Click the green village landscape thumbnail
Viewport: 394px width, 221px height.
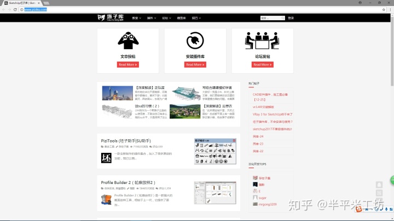pos(185,111)
